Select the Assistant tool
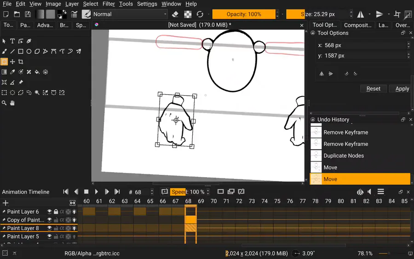414x259 pixels. [x=4, y=82]
